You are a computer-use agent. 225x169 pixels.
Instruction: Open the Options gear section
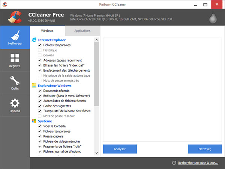(15, 106)
